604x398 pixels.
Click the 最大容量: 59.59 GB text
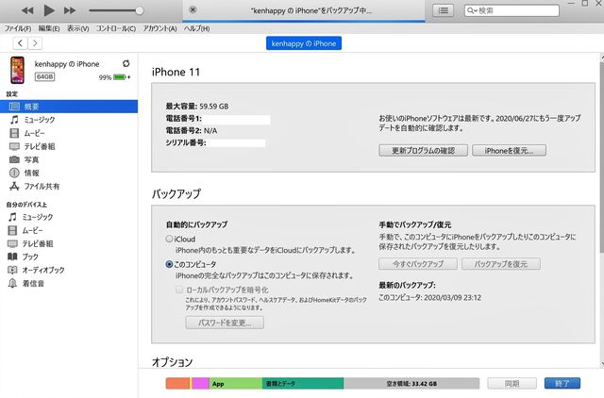[197, 107]
